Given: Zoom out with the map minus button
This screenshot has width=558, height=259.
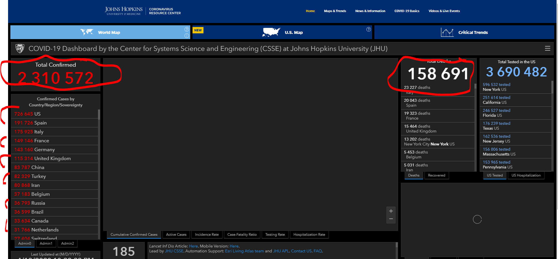Looking at the screenshot, I should [391, 219].
